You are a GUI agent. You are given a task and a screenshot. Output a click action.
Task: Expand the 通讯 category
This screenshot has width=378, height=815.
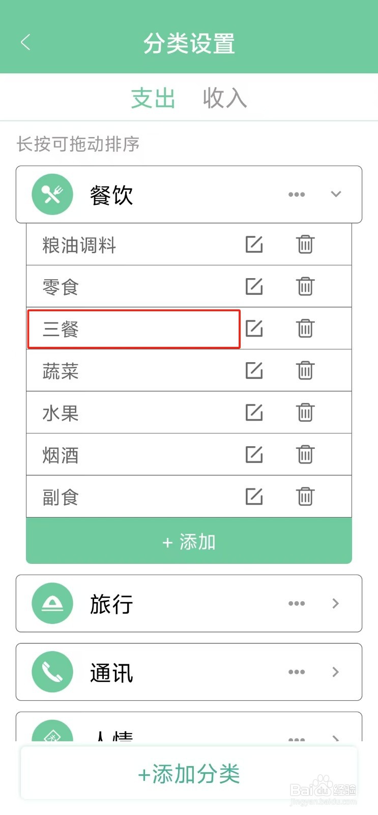[x=336, y=672]
